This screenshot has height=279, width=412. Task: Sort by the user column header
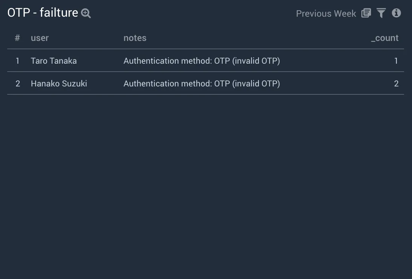point(40,38)
